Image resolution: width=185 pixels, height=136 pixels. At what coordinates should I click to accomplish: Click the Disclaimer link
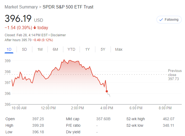(x=58, y=35)
